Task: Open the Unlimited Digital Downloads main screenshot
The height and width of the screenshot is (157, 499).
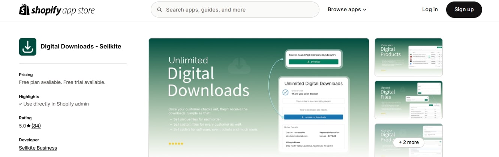Action: [259, 97]
